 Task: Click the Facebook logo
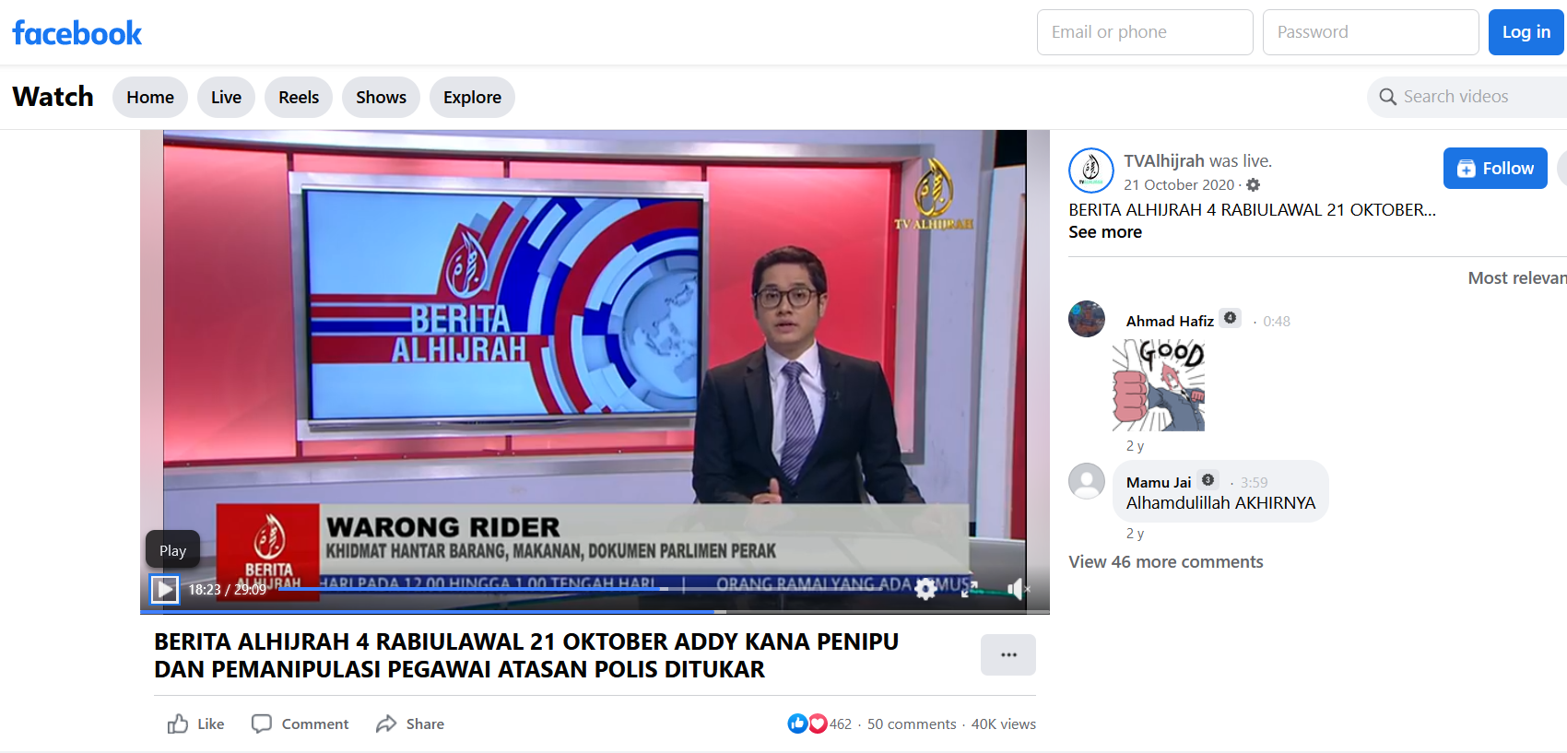coord(77,33)
